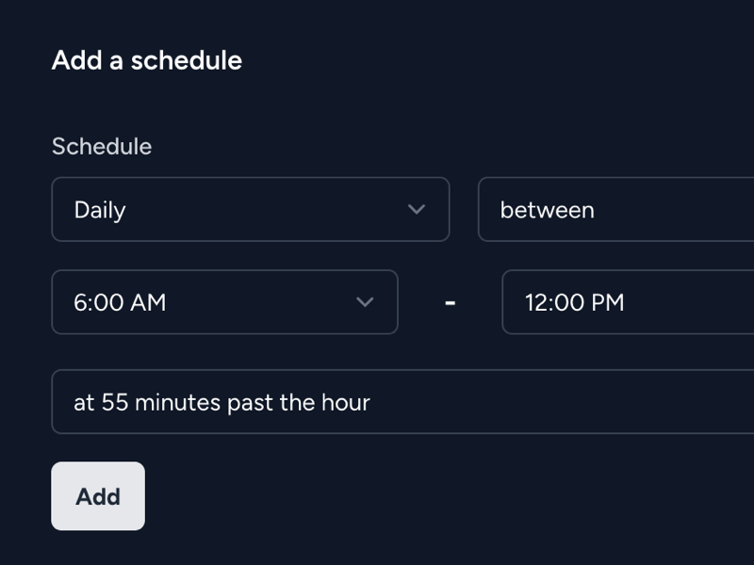The width and height of the screenshot is (754, 565).
Task: Click the chevron arrow in the Daily dropdown
Action: pyautogui.click(x=417, y=209)
